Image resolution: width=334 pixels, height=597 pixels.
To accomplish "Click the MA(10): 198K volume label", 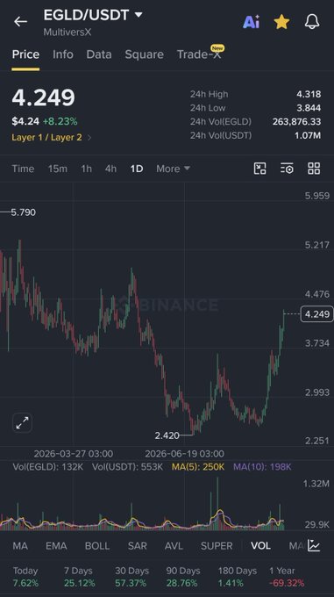I will coord(262,467).
